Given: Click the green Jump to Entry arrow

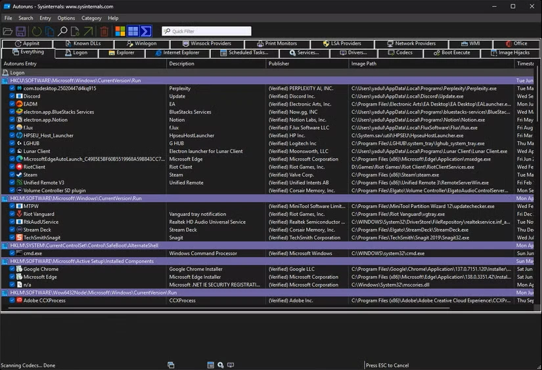Looking at the screenshot, I should pyautogui.click(x=88, y=31).
